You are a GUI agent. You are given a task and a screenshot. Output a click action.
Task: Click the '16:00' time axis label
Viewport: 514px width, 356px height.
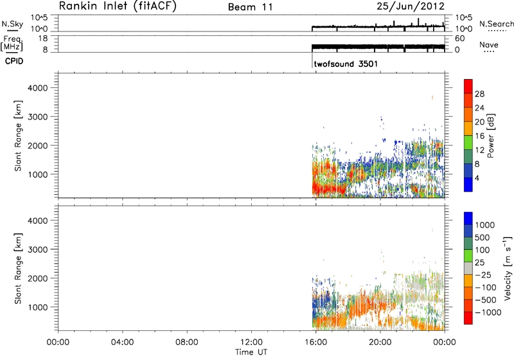[x=315, y=343]
